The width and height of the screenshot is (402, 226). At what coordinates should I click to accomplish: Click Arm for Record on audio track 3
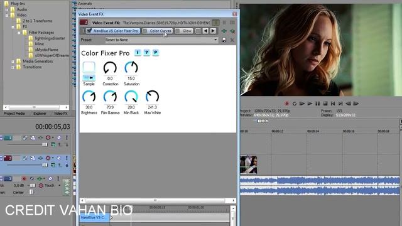[x=24, y=178]
